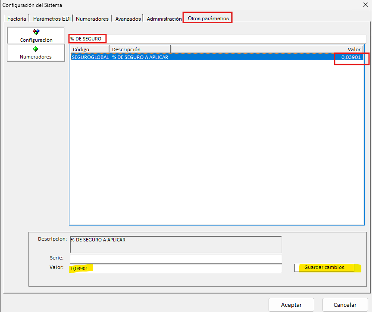This screenshot has width=372, height=312.
Task: Open the Configuración section with colored diamonds icon
Action: tap(36, 35)
